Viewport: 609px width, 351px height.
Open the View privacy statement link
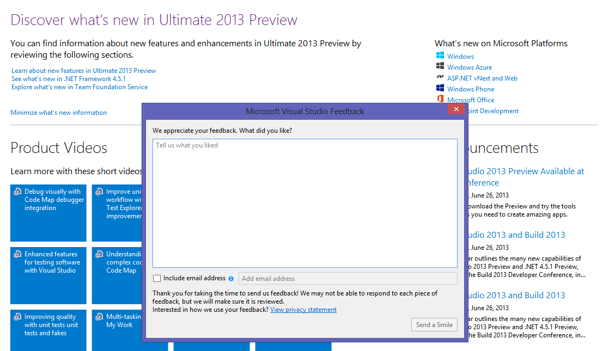(303, 310)
